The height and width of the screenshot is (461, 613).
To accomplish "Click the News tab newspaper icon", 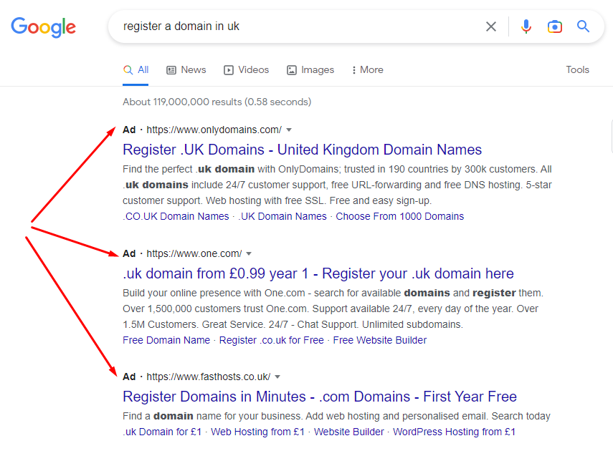I will pyautogui.click(x=171, y=70).
